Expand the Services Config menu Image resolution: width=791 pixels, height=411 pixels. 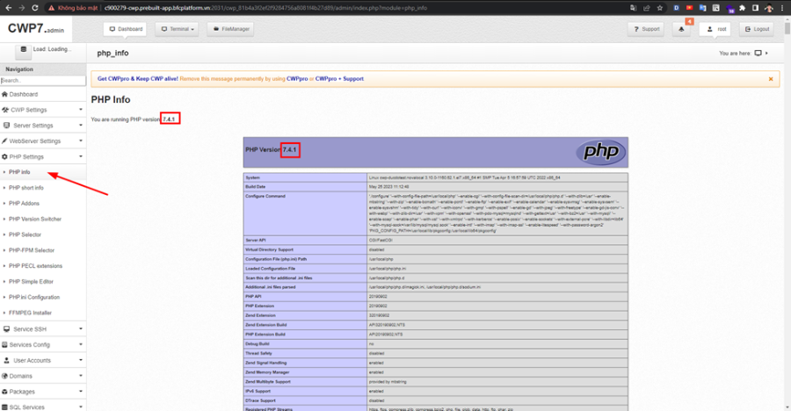43,345
